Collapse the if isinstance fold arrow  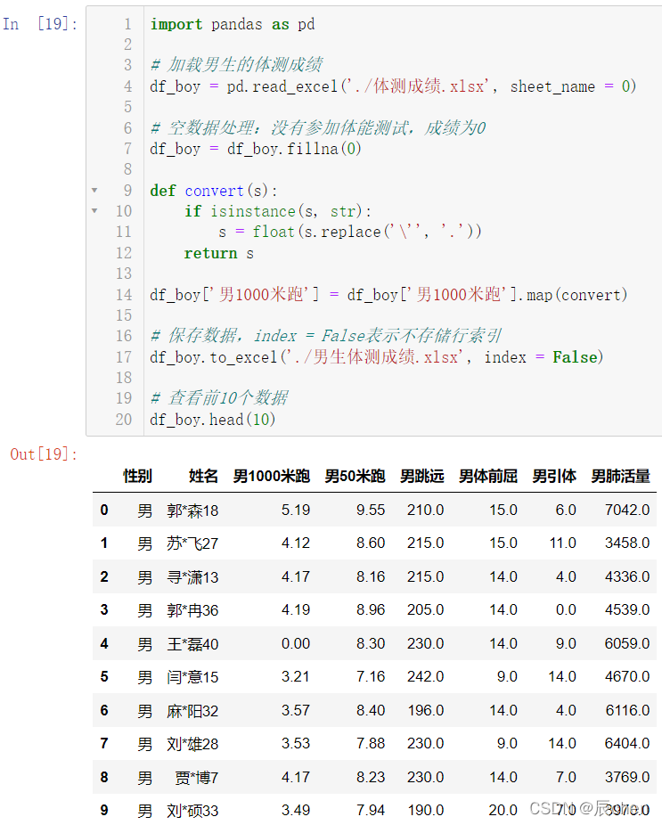click(94, 211)
